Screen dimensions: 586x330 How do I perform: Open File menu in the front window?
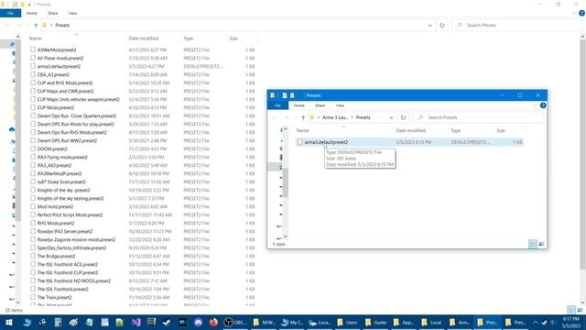pos(277,105)
